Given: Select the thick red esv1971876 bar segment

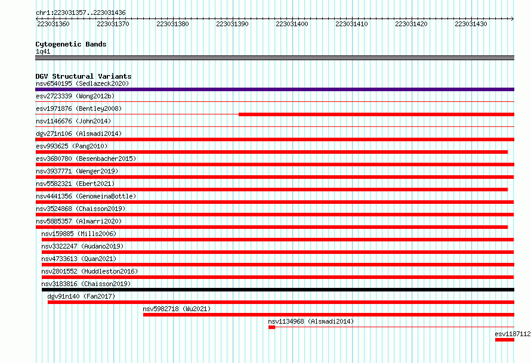Looking at the screenshot, I should [376, 114].
